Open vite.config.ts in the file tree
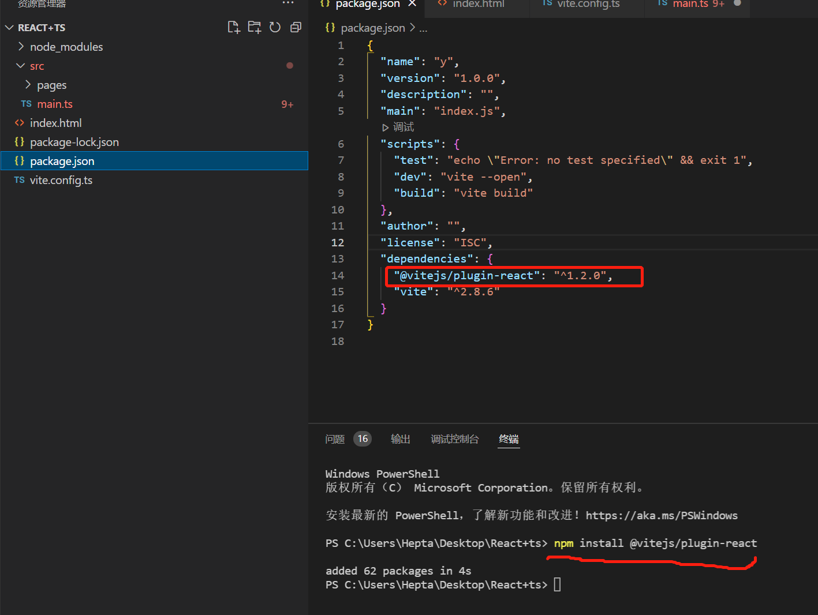The image size is (818, 615). point(61,180)
